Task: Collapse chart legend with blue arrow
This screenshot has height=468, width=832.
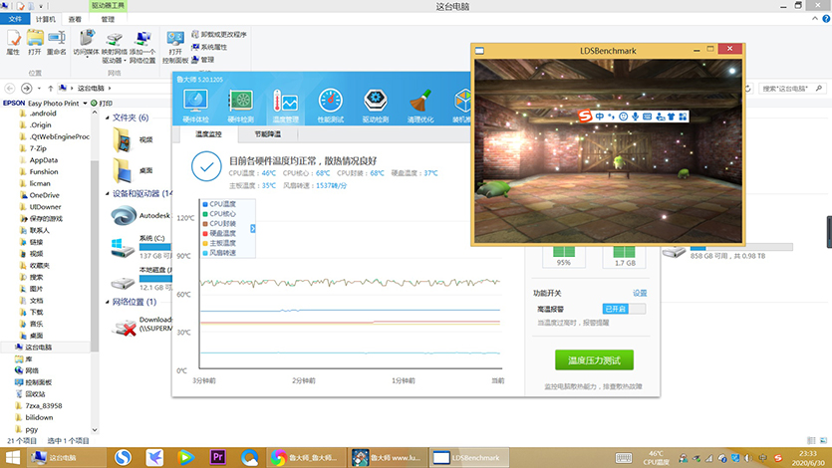Action: click(252, 228)
